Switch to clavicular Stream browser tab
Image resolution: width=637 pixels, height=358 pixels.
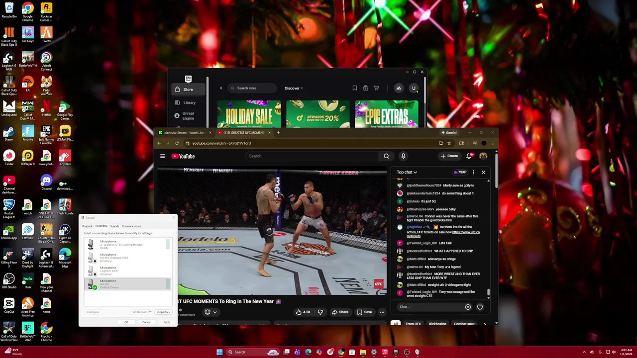point(185,133)
